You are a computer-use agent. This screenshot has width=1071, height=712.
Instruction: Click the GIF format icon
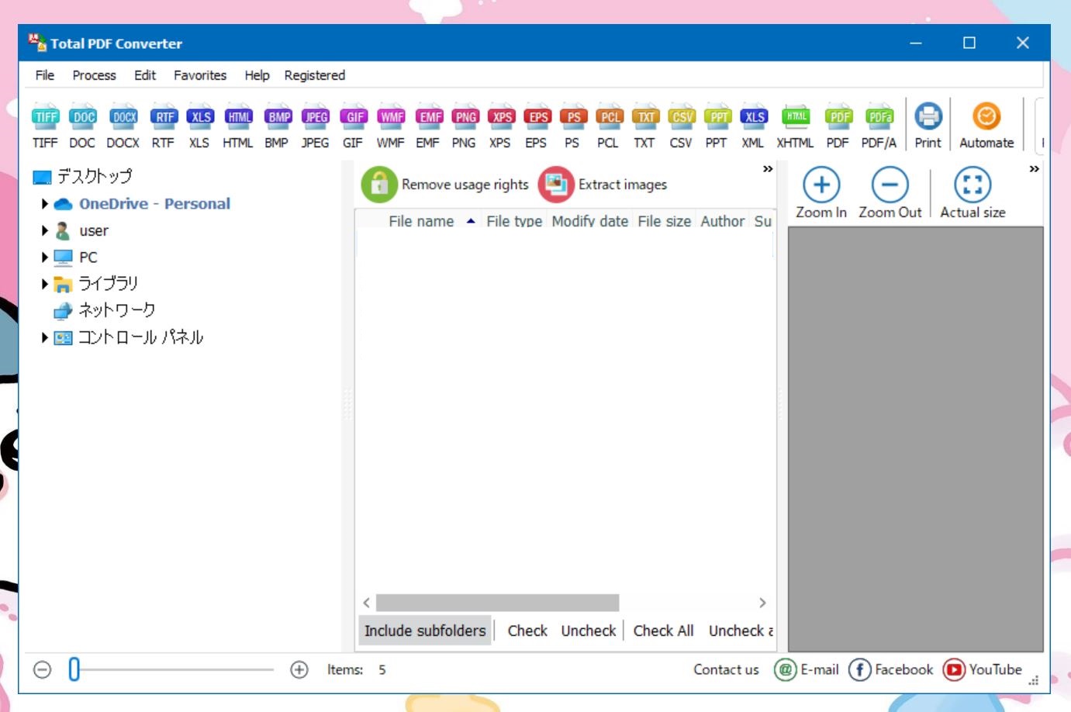pyautogui.click(x=353, y=126)
